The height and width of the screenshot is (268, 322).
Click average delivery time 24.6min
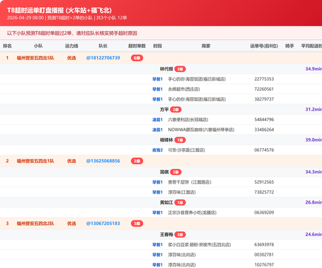click(314, 235)
